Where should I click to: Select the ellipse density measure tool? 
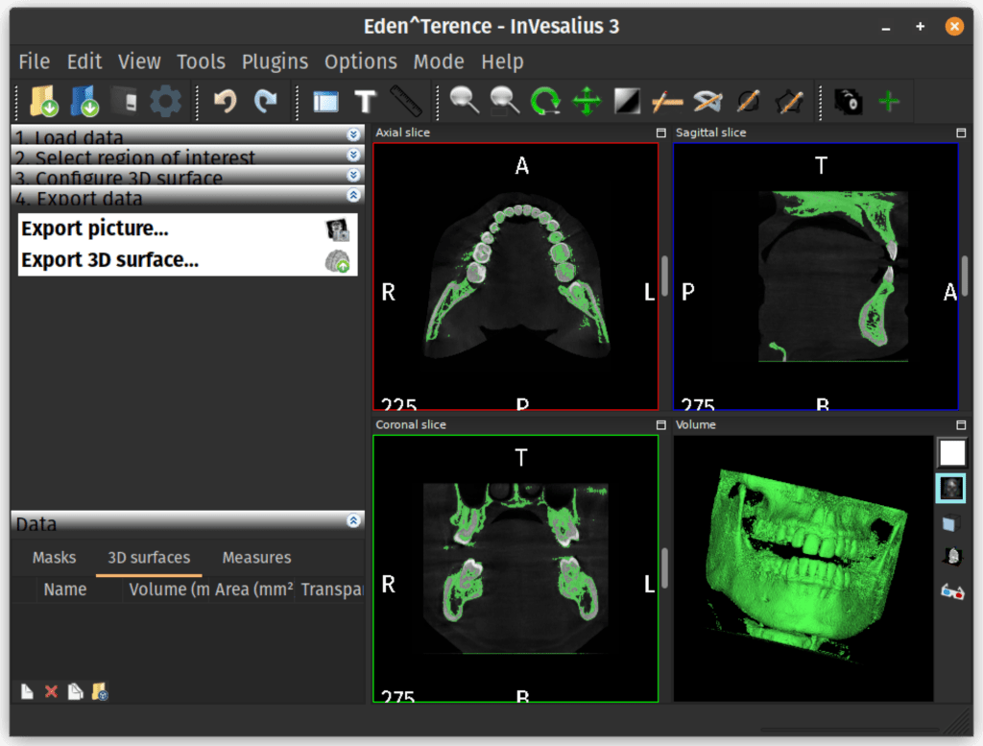click(749, 101)
